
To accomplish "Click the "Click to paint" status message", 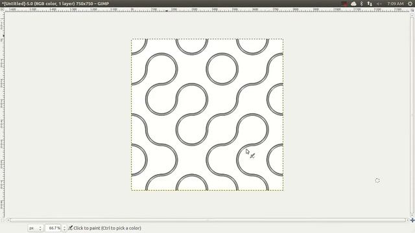I will (107, 228).
